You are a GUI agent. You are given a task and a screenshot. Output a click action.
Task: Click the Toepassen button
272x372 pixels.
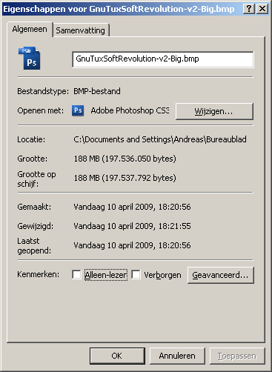pos(237,356)
